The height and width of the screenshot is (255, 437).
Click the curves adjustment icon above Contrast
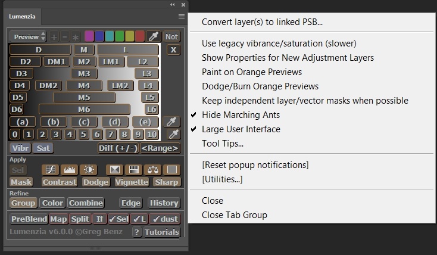click(x=51, y=170)
